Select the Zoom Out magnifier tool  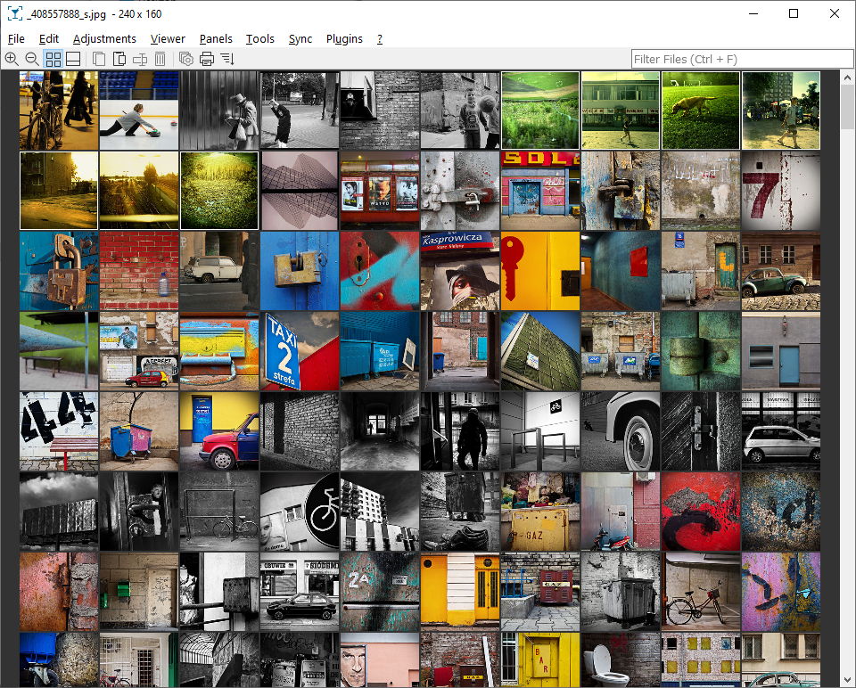point(31,59)
